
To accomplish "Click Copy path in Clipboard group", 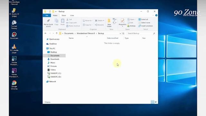I will point(71,23).
